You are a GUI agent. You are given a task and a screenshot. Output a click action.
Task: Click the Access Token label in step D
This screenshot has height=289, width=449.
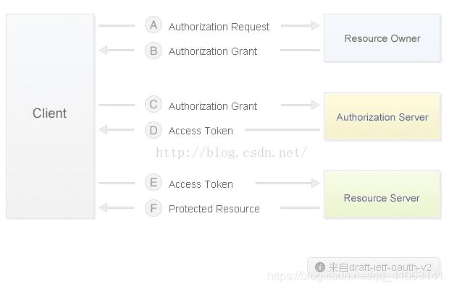tap(201, 131)
